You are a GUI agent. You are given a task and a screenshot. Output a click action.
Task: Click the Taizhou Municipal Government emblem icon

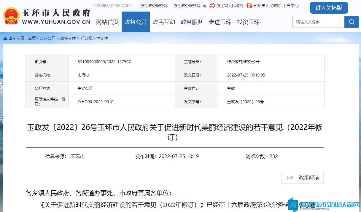250,6
